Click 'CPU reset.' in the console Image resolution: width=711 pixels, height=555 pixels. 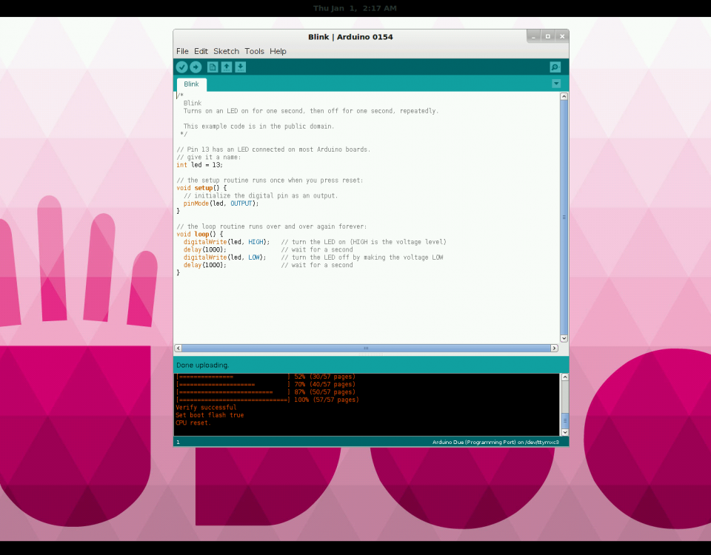193,423
